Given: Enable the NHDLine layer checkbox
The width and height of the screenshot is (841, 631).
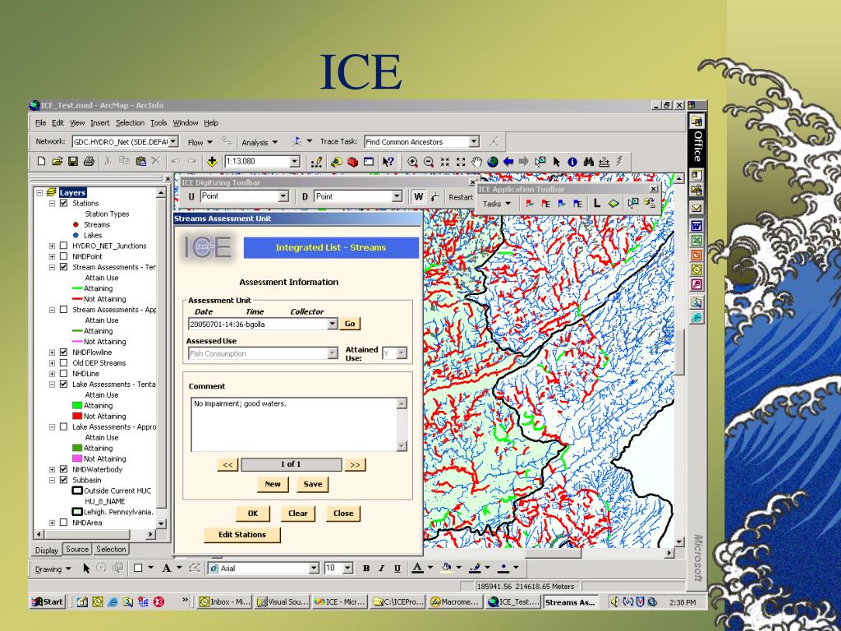Looking at the screenshot, I should pos(63,374).
